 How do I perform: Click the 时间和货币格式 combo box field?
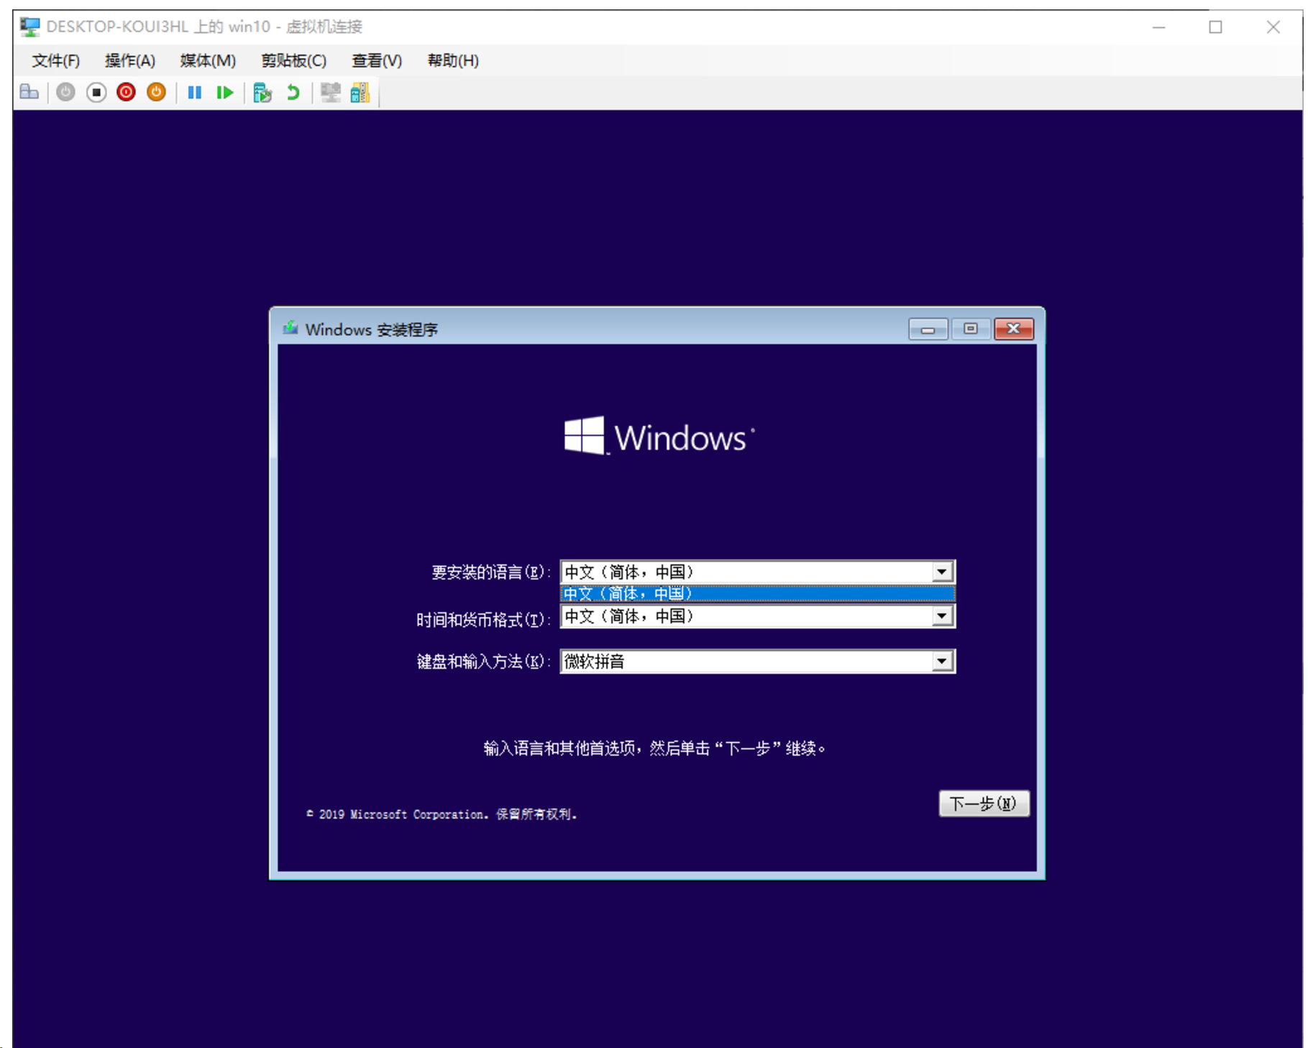[x=757, y=616]
